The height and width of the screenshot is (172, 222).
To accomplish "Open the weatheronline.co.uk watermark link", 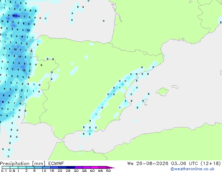I will (193, 169).
